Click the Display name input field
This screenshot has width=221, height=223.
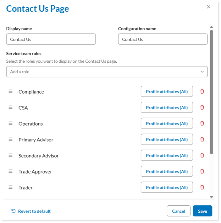[x=51, y=39]
